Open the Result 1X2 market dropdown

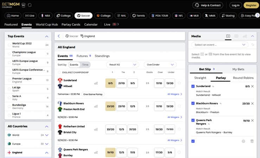coord(123,65)
